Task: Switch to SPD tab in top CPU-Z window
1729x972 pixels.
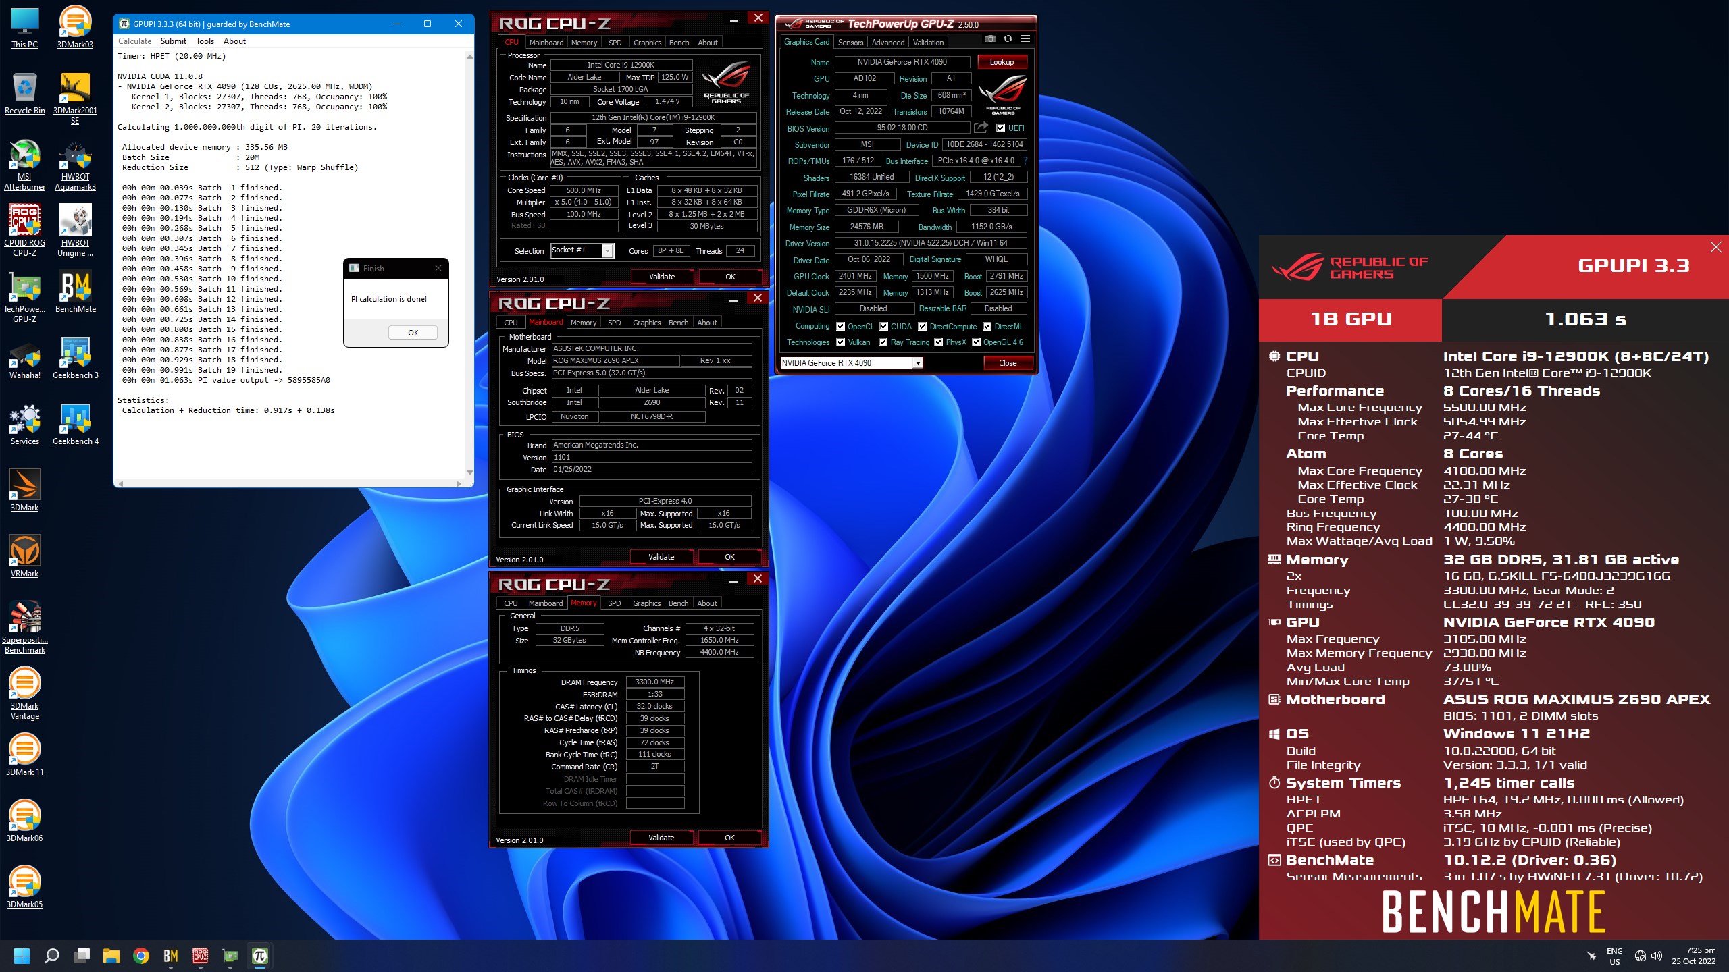Action: (x=615, y=43)
